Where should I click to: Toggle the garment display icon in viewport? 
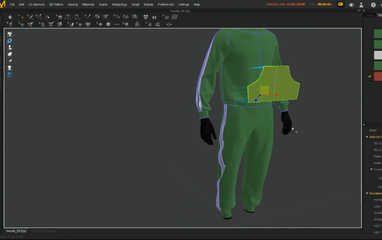(x=9, y=34)
